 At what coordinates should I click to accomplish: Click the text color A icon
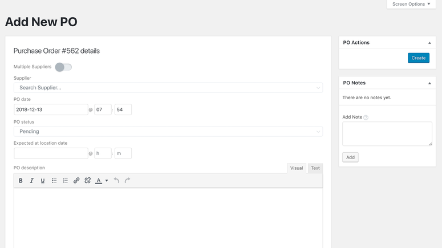click(99, 181)
